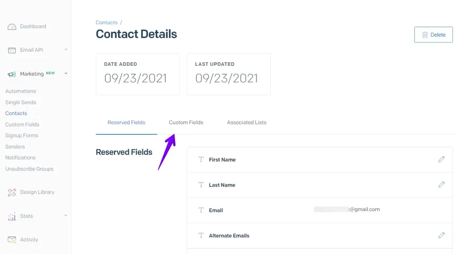Edit Alternate Emails with pencil icon

coord(441,235)
